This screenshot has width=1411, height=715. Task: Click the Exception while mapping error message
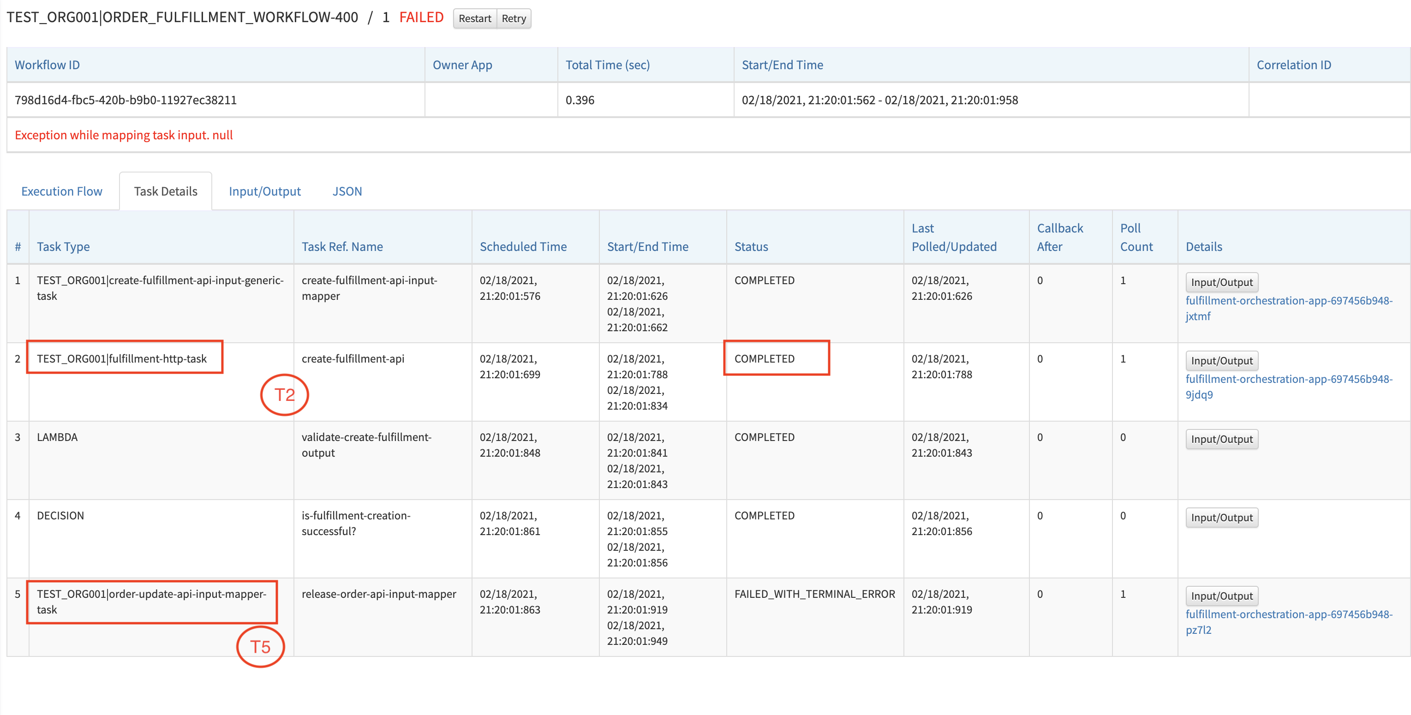[x=124, y=135]
